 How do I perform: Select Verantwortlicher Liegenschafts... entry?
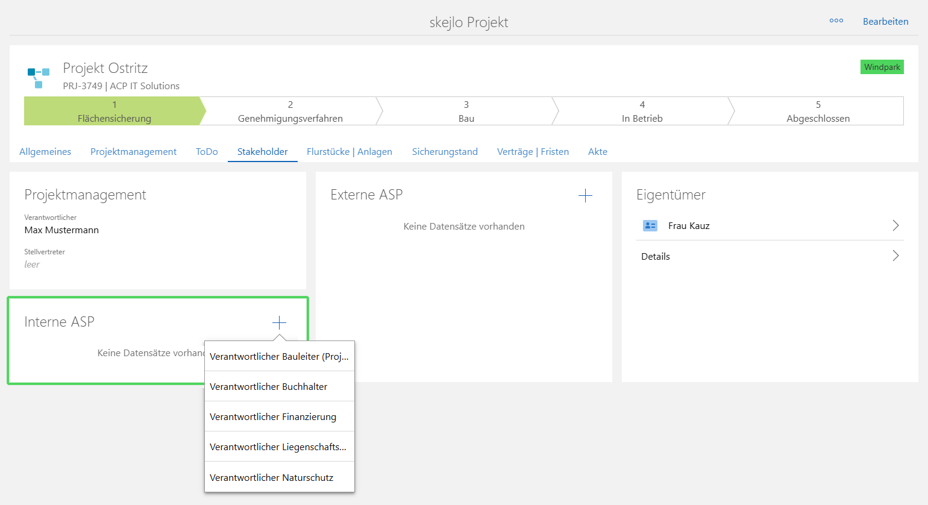click(x=279, y=447)
